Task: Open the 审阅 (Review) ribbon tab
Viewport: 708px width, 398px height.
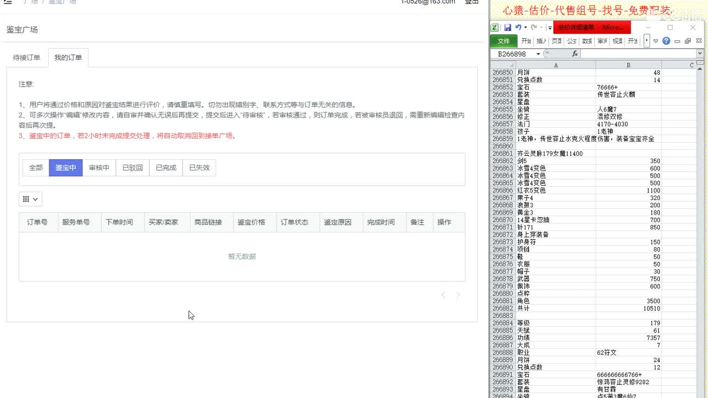Action: click(x=602, y=41)
